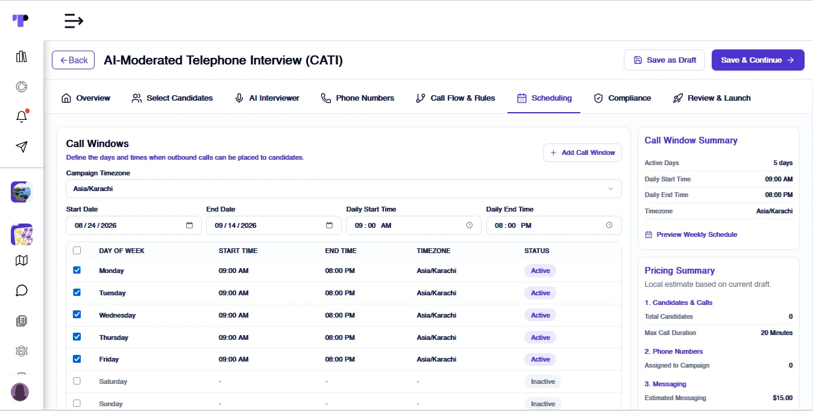This screenshot has height=411, width=813.
Task: Click the clock icon in Daily End Time
Action: click(x=609, y=225)
